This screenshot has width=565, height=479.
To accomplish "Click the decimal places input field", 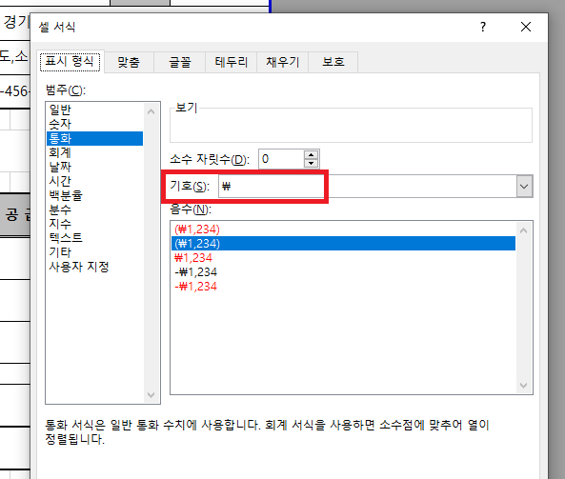I will pos(281,159).
